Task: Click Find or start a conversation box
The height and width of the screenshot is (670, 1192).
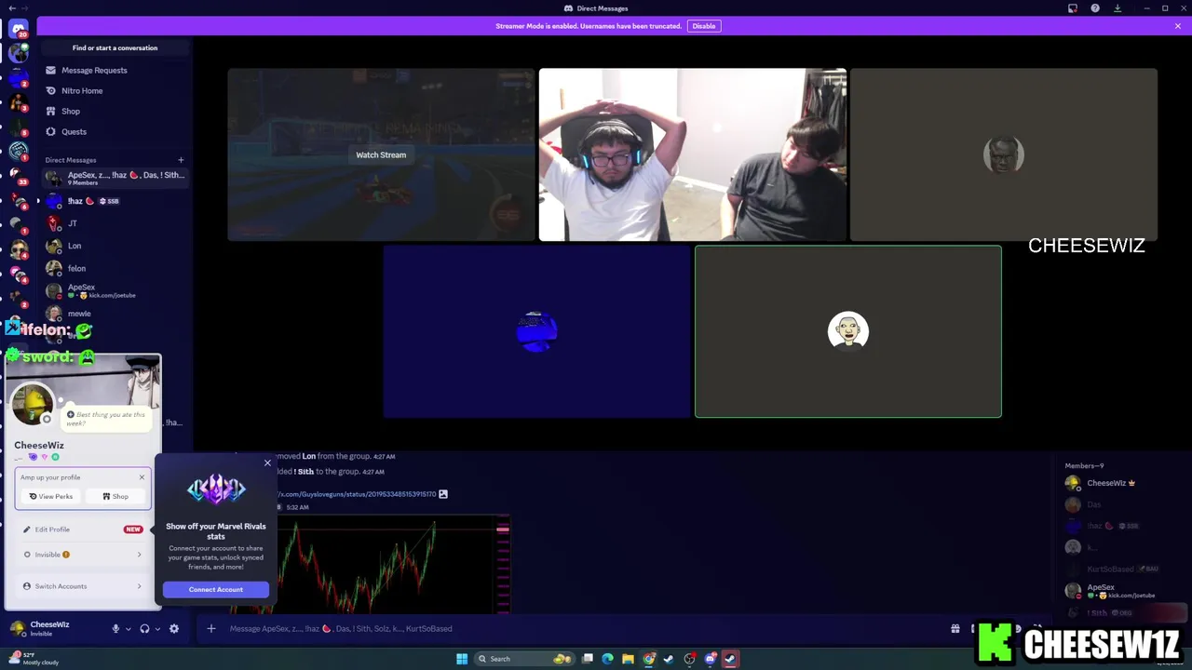Action: tap(115, 47)
